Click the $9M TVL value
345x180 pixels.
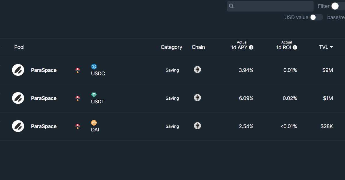(x=328, y=70)
